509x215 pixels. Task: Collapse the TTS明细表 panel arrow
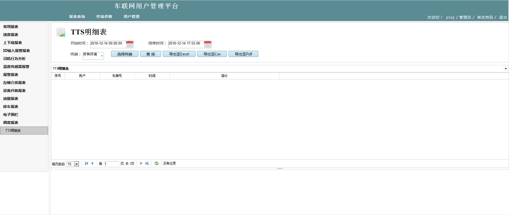(506, 68)
